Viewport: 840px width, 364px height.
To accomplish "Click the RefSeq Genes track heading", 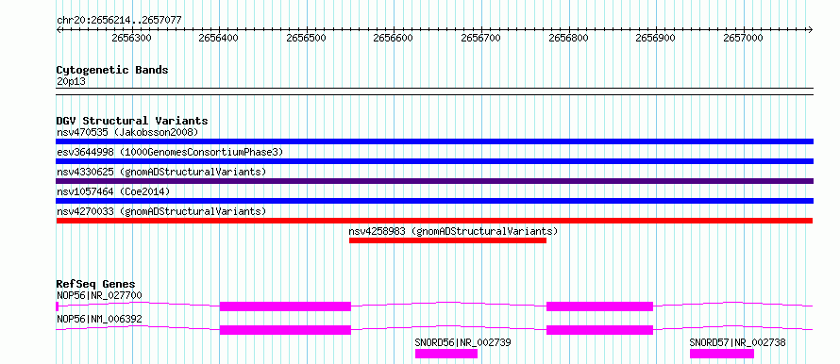I will [96, 284].
